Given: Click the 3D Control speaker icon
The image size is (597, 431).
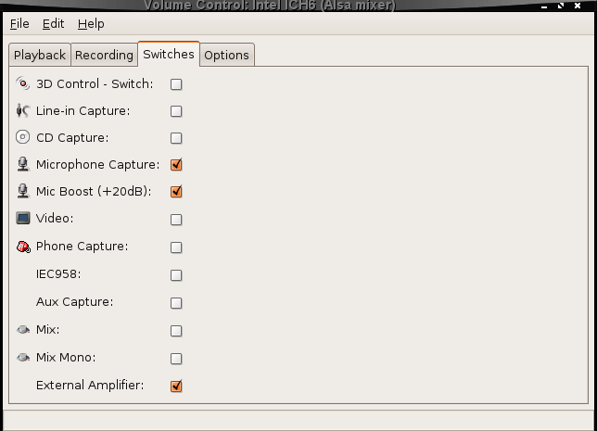Looking at the screenshot, I should coord(23,83).
